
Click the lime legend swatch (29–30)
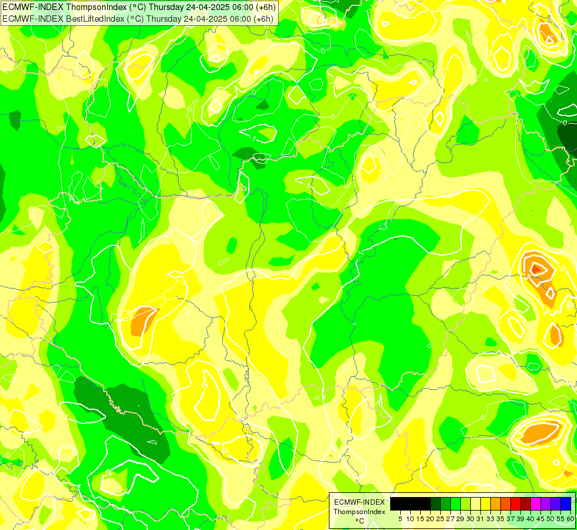tap(466, 503)
